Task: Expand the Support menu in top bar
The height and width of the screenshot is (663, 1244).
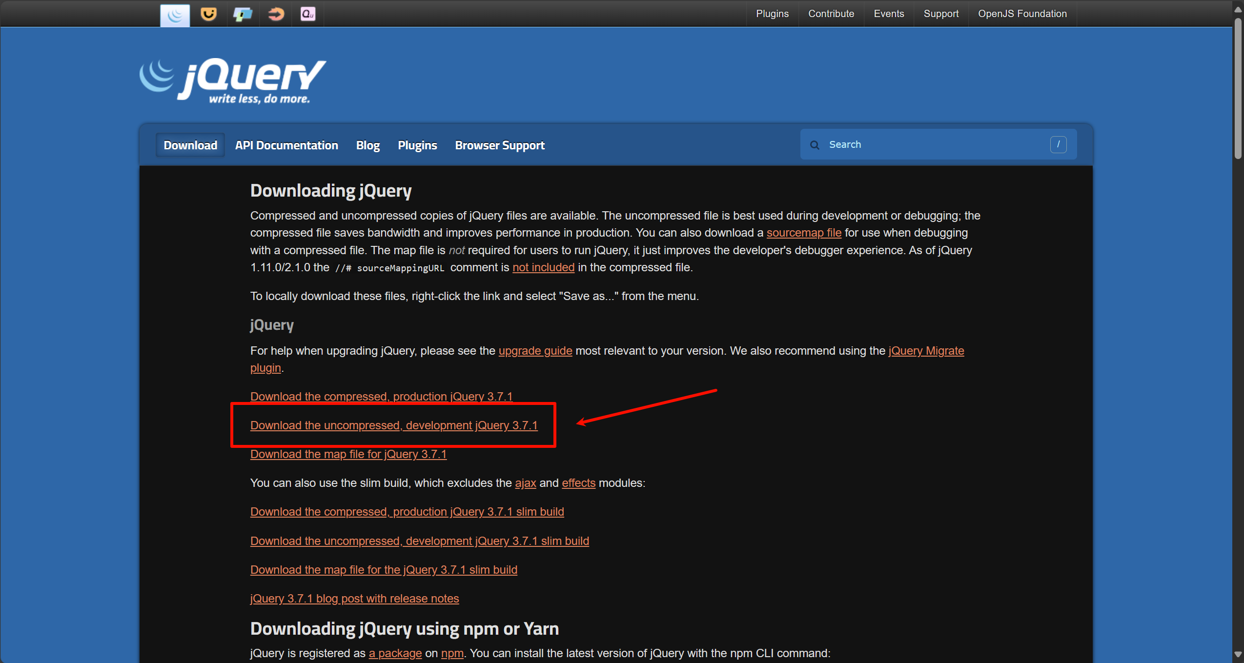Action: pyautogui.click(x=940, y=14)
